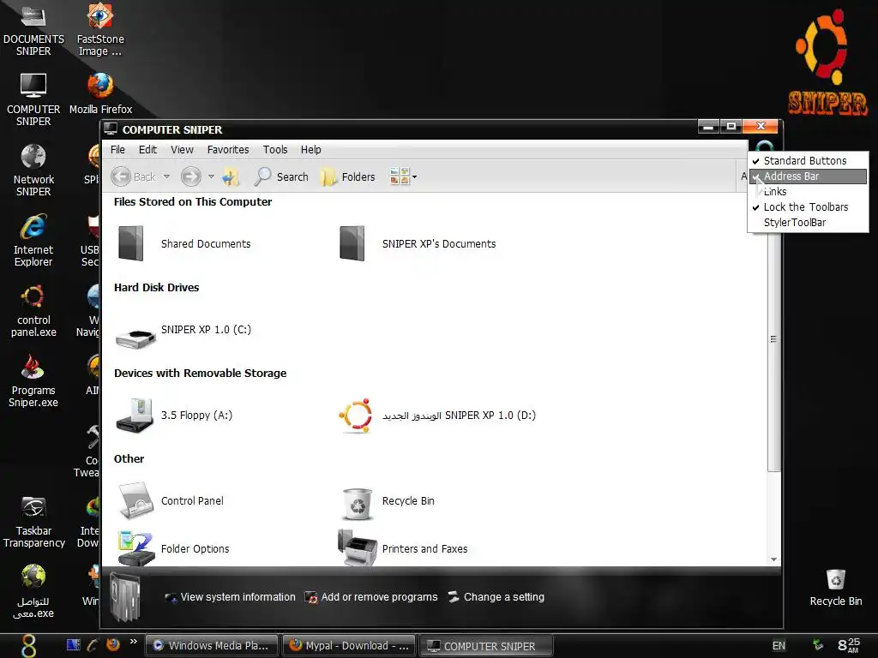Screen dimensions: 878x658
Task: Open the File menu
Action: [x=117, y=149]
